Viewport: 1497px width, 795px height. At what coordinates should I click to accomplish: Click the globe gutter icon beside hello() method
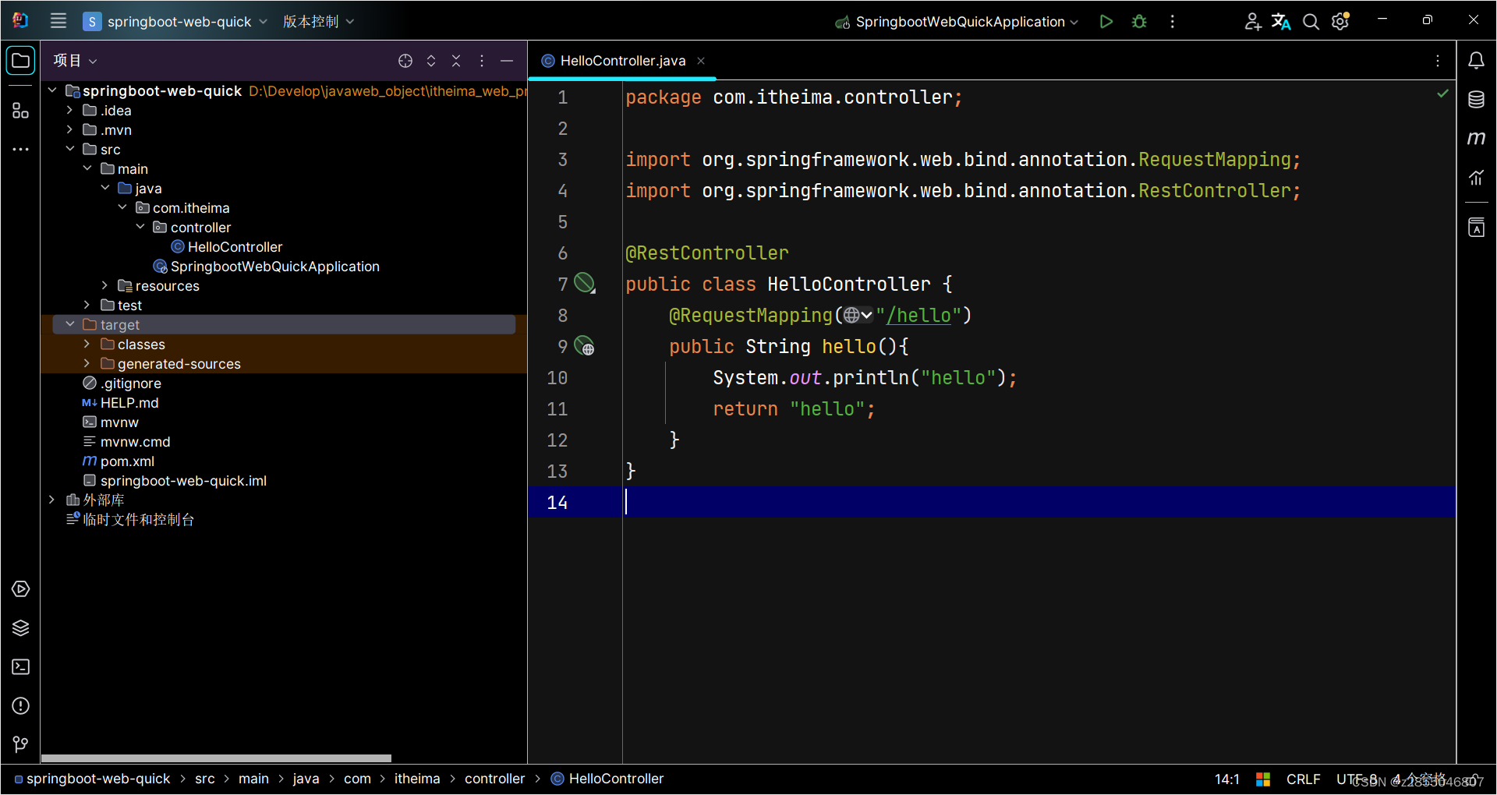(x=584, y=346)
